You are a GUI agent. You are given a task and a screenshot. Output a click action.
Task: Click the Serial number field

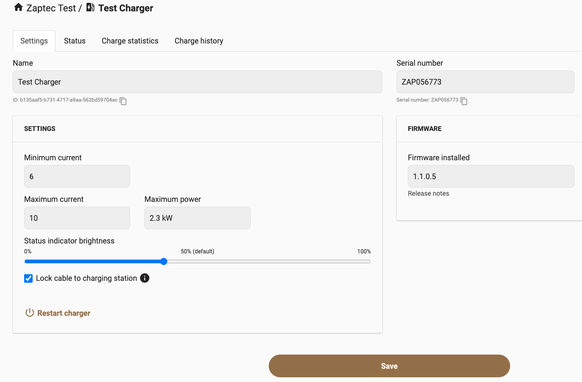point(485,82)
